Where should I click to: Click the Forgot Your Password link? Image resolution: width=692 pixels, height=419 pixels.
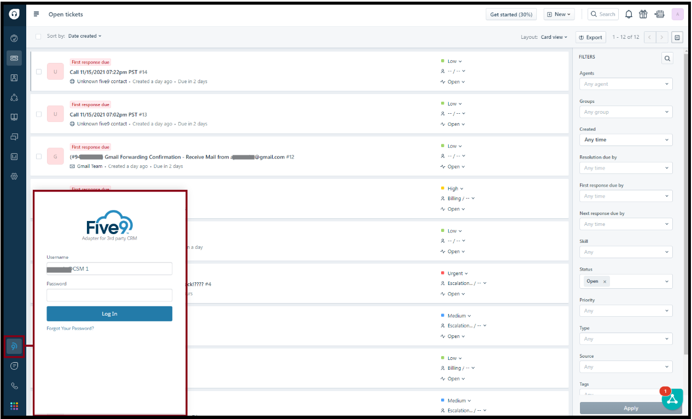point(71,329)
